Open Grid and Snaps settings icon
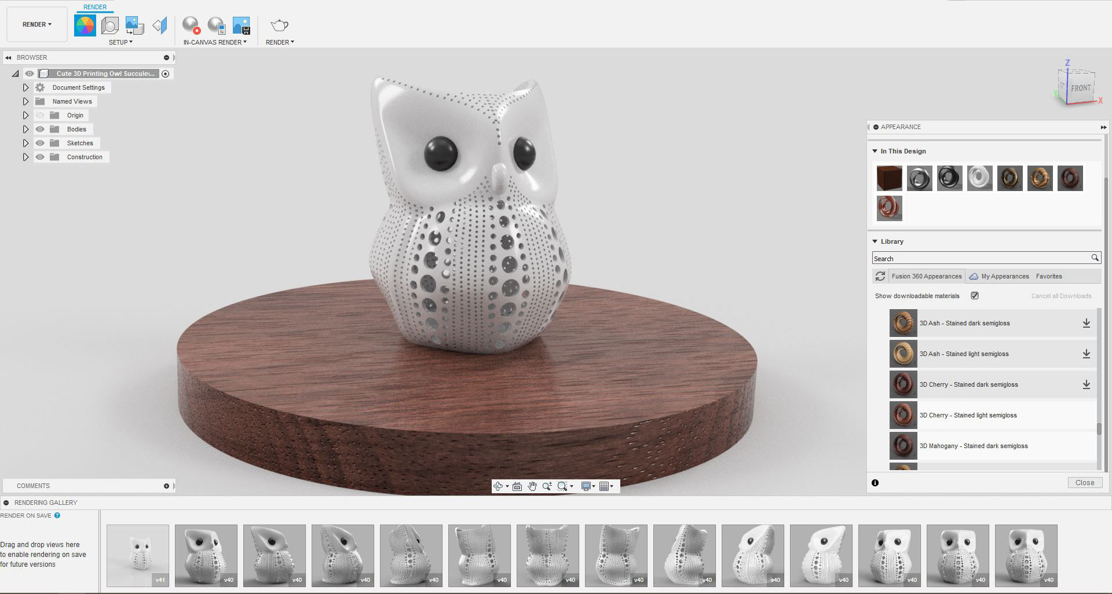1112x594 pixels. tap(605, 486)
